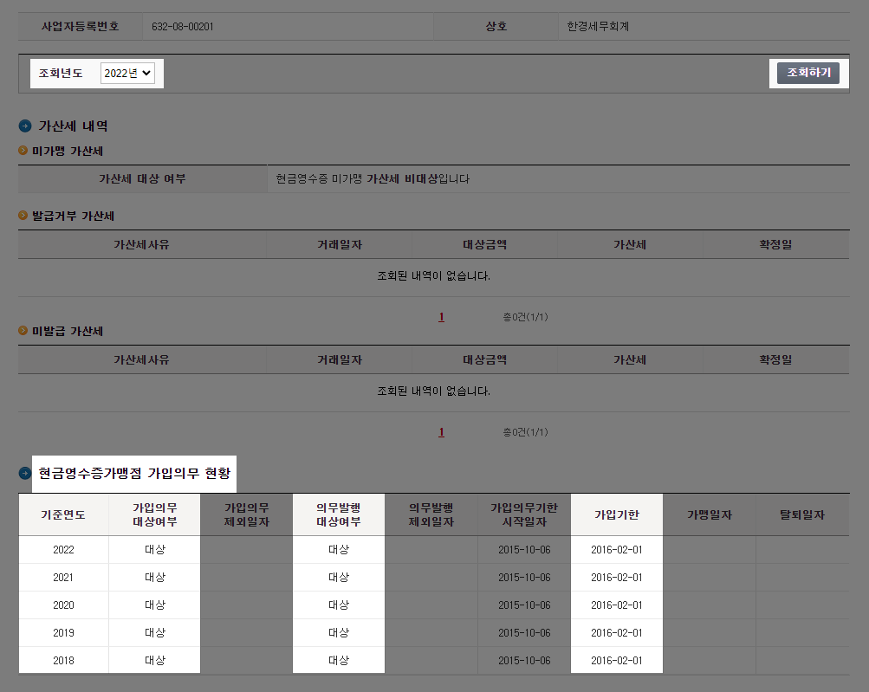
Task: Click the 탈퇴일자 column header
Action: click(x=802, y=514)
